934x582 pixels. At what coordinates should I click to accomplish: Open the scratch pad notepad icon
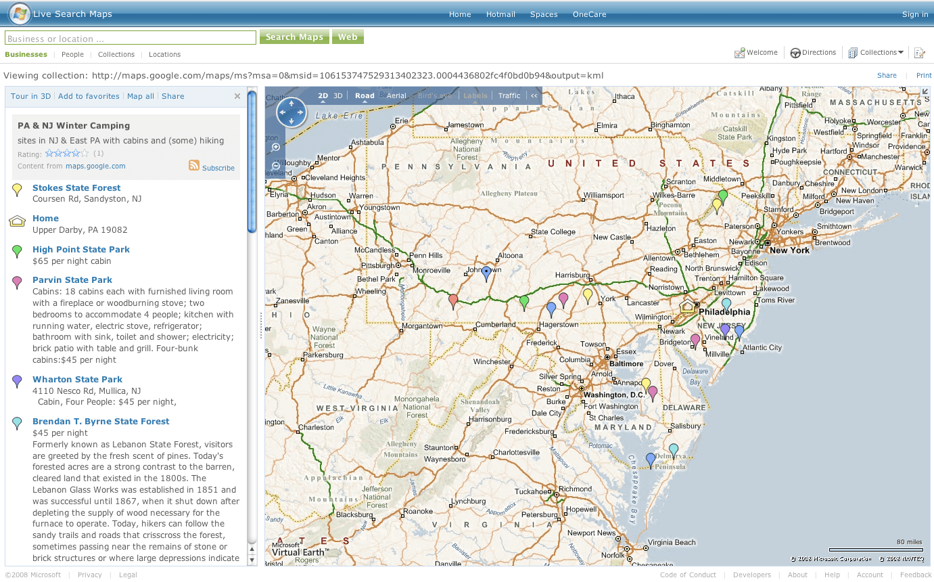920,53
